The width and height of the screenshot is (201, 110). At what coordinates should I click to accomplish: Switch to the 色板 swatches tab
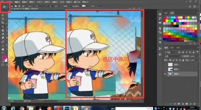pyautogui.click(x=172, y=13)
